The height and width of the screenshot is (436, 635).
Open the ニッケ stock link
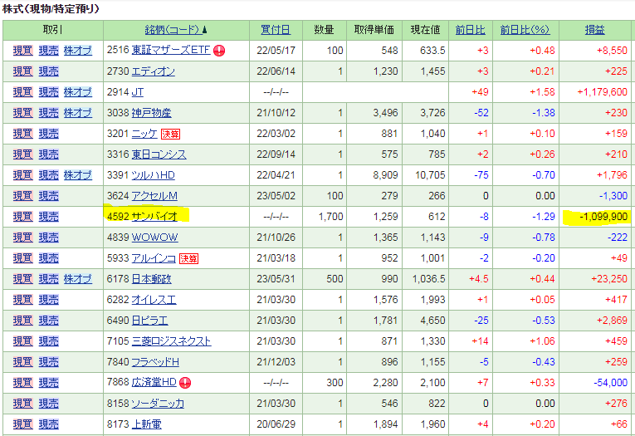144,134
